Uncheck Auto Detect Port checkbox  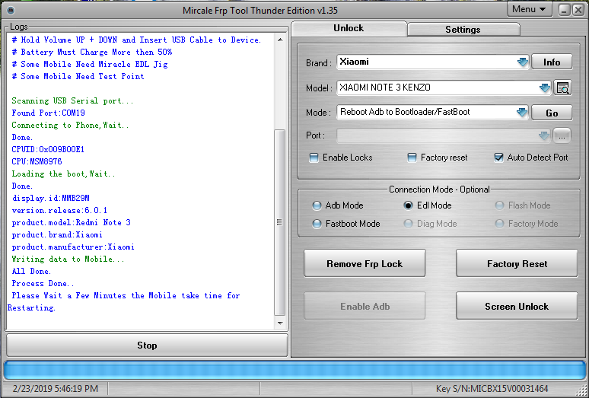(498, 158)
